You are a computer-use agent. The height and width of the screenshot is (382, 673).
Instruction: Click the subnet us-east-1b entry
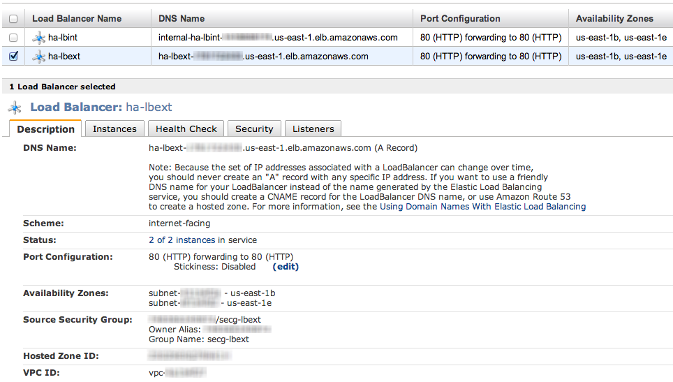(x=212, y=293)
